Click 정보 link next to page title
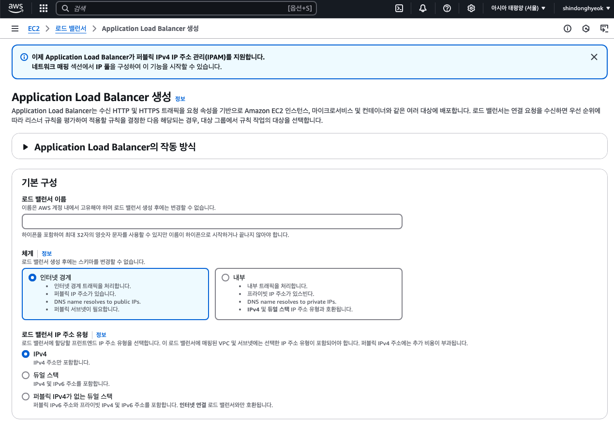This screenshot has width=614, height=427. pos(180,99)
